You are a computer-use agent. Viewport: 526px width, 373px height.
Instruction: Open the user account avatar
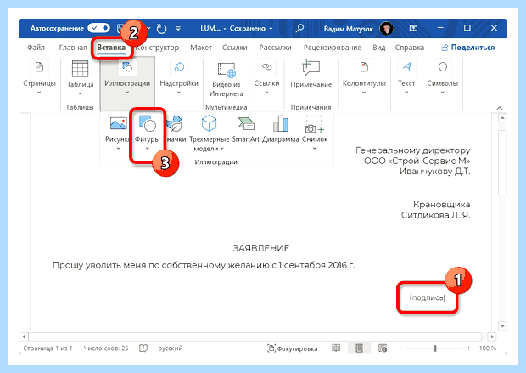coord(387,29)
